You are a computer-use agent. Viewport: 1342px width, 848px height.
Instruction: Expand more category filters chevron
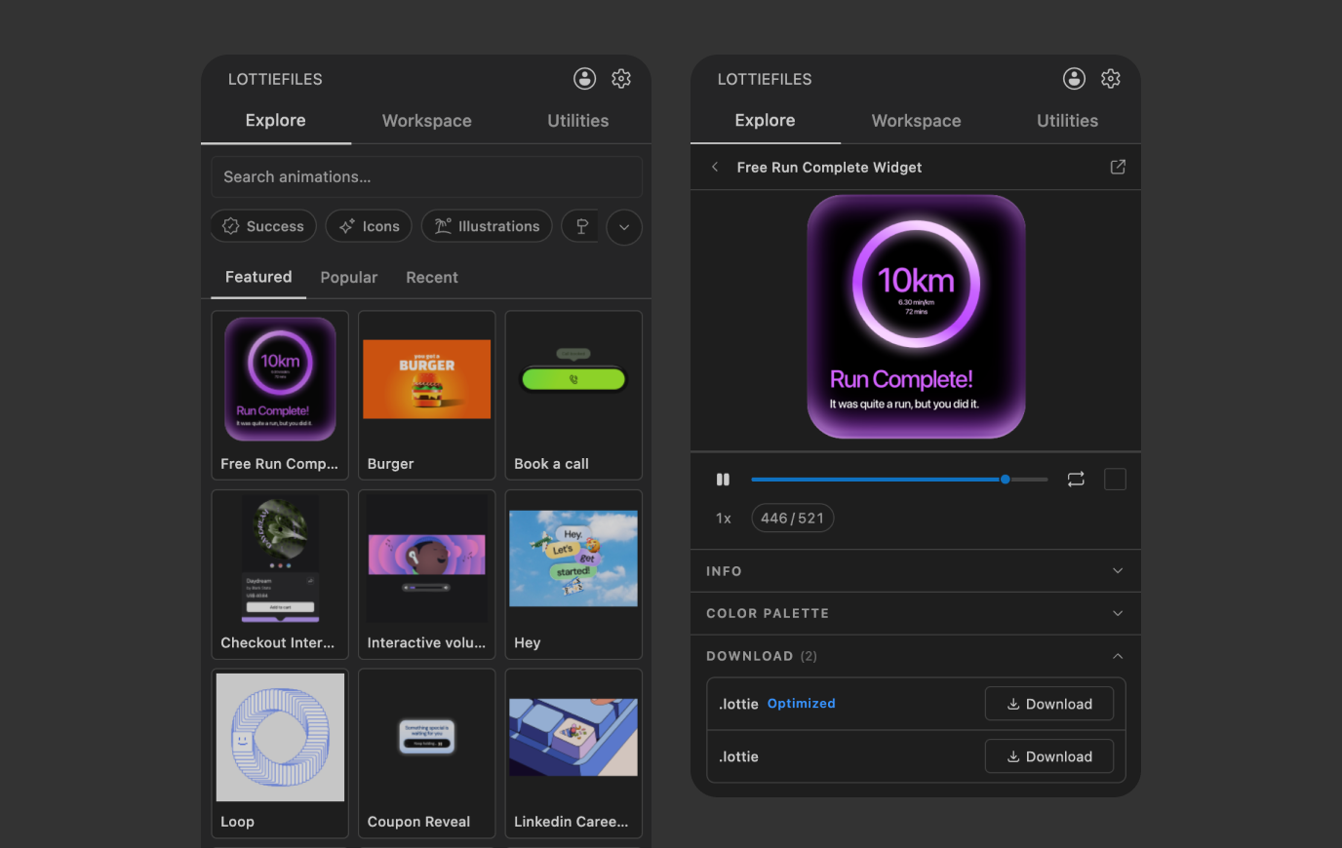624,227
